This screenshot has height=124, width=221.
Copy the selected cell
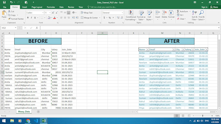pyautogui.click(x=12, y=15)
